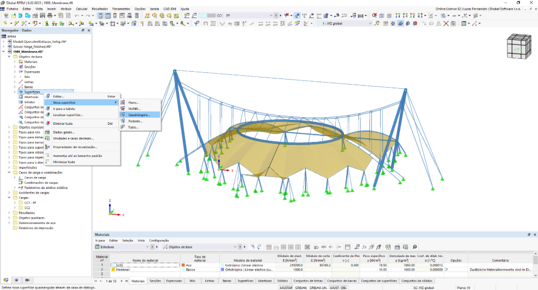Open the file folder icon in toolbar
The image size is (538, 290).
click(x=13, y=15)
